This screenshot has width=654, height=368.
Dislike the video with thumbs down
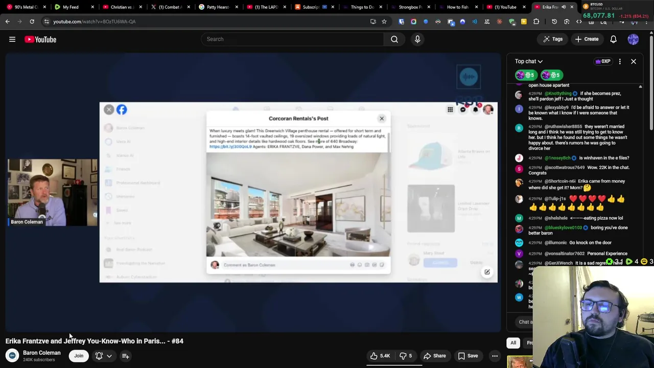pyautogui.click(x=405, y=356)
